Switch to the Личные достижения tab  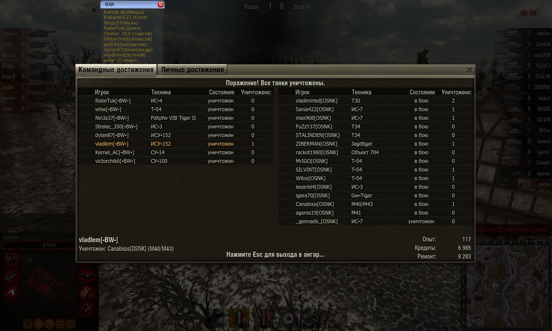tap(192, 70)
